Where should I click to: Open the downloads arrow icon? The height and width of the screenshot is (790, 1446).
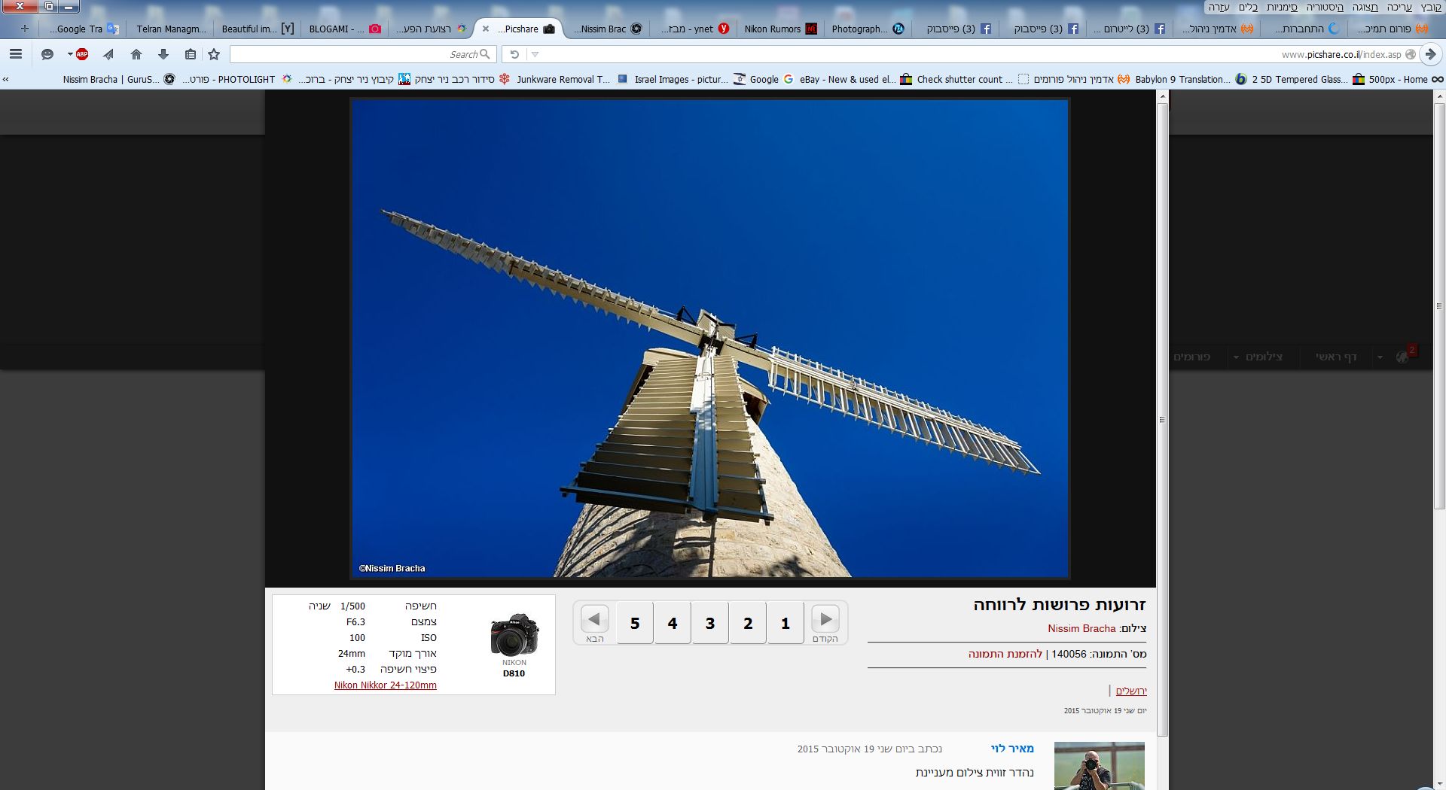(163, 54)
